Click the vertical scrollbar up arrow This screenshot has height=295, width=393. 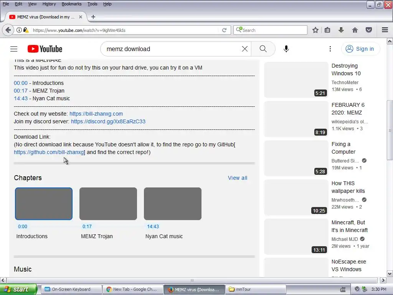coord(390,41)
